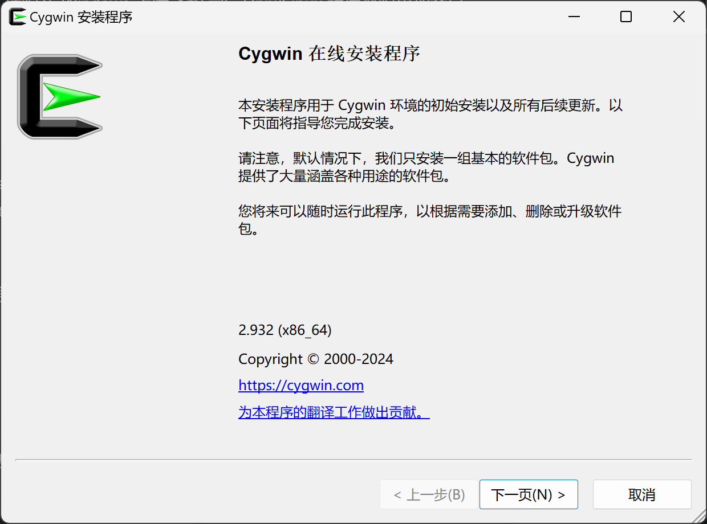The width and height of the screenshot is (707, 524).
Task: Click the paragraph starting with 请注意
Action: 426,167
